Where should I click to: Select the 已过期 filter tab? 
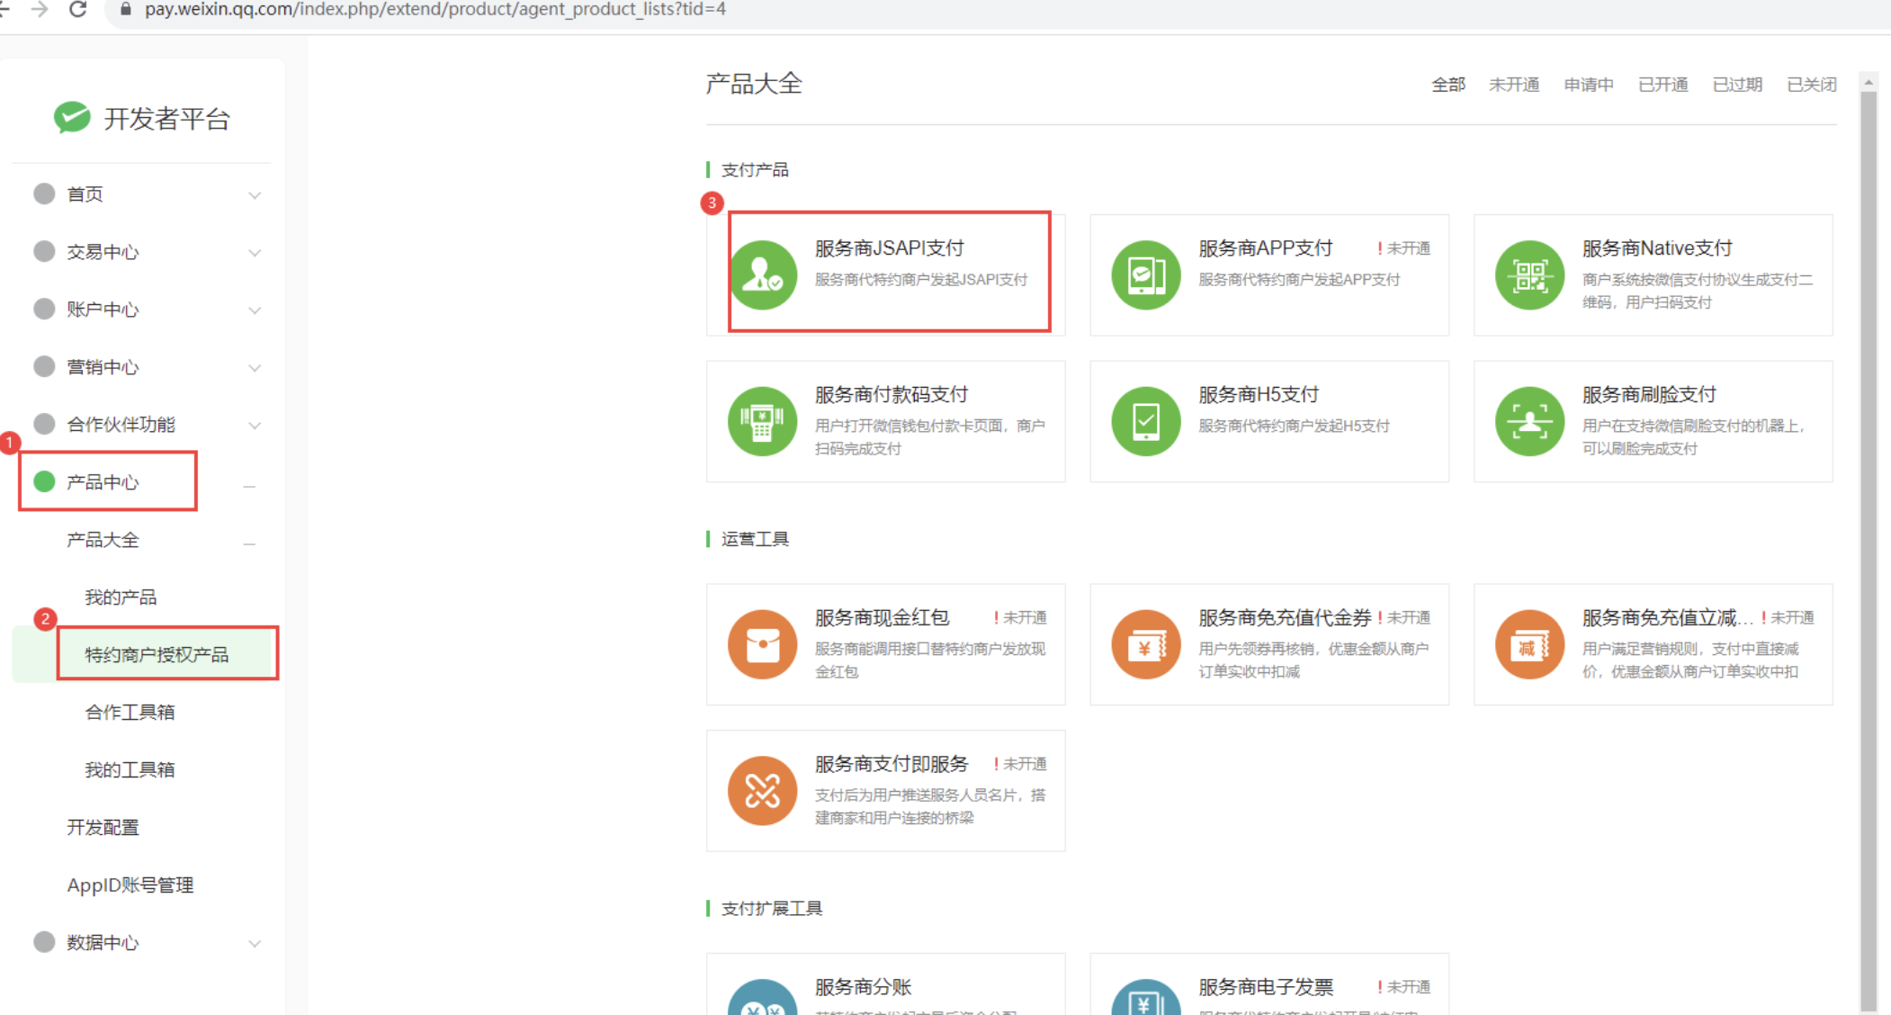1737,85
